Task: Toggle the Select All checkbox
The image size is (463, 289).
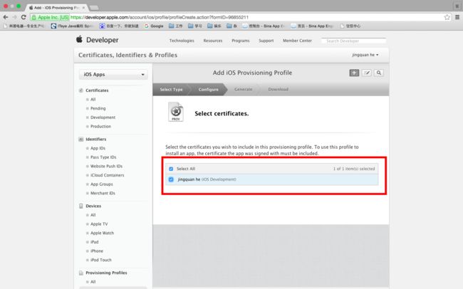Action: pyautogui.click(x=171, y=169)
